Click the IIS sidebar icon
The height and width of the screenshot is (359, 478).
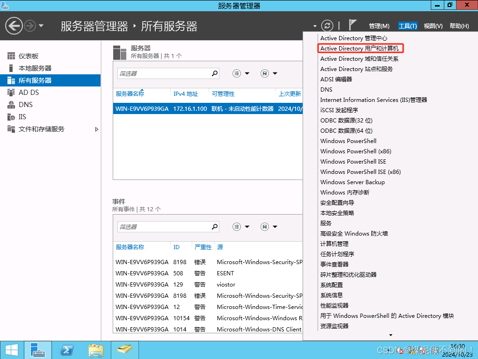(x=11, y=117)
